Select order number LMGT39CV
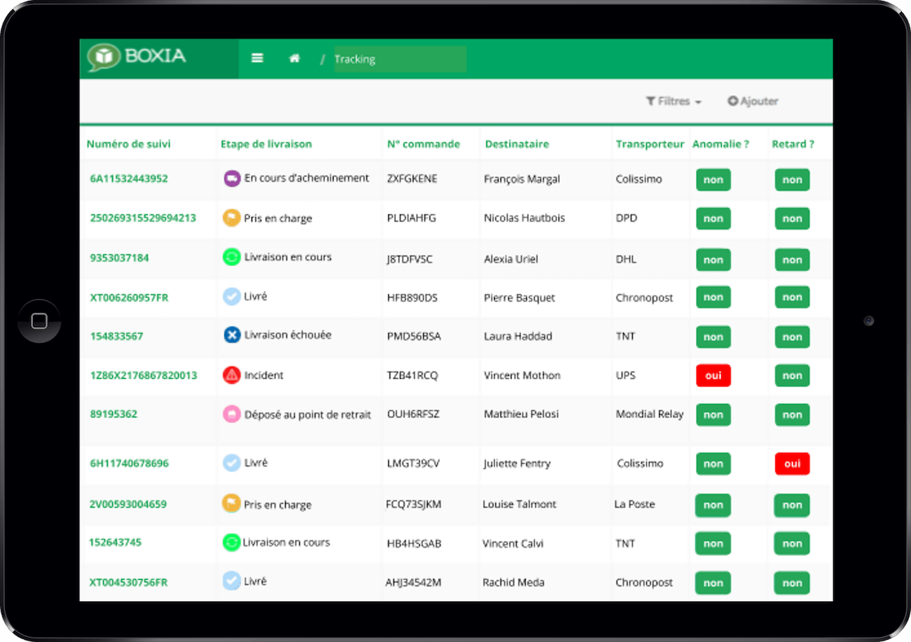This screenshot has height=642, width=911. pyautogui.click(x=413, y=463)
